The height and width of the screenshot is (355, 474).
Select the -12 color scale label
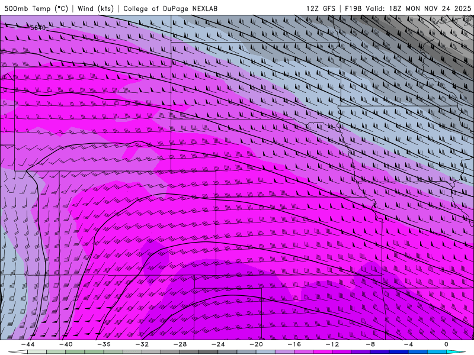(332, 344)
